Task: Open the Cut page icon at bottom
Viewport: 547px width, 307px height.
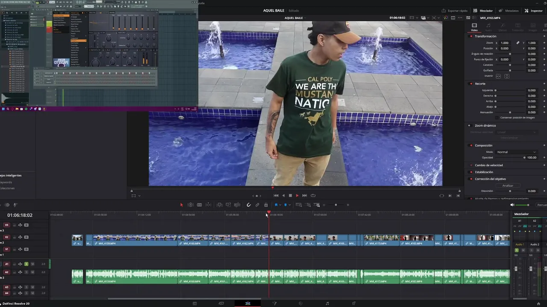Action: 221,304
